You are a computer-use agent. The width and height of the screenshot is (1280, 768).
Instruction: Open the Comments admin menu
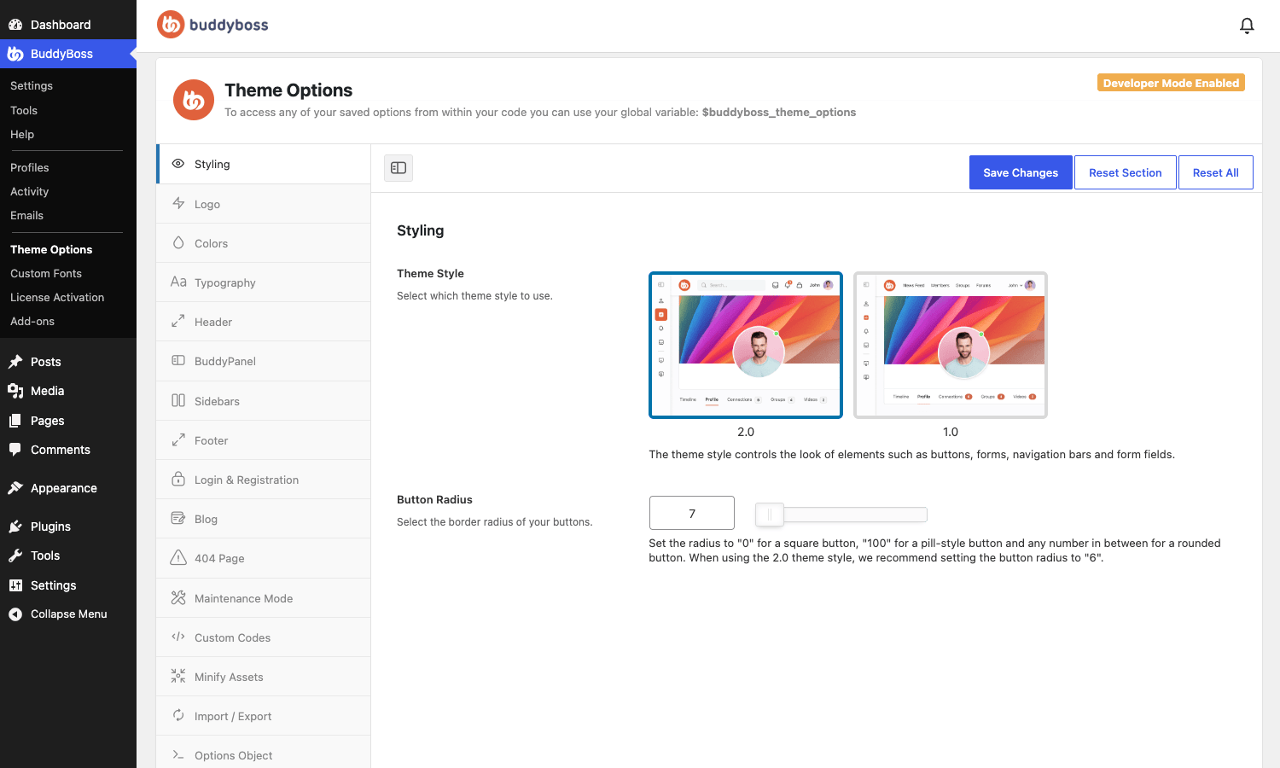(x=68, y=450)
